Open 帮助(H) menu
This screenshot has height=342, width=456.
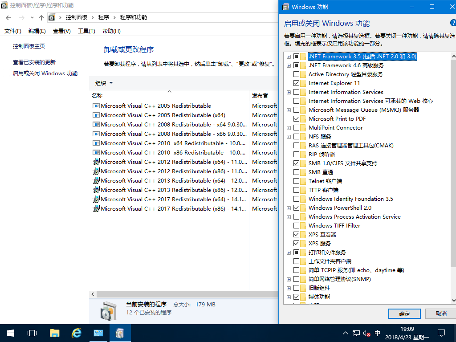[111, 31]
